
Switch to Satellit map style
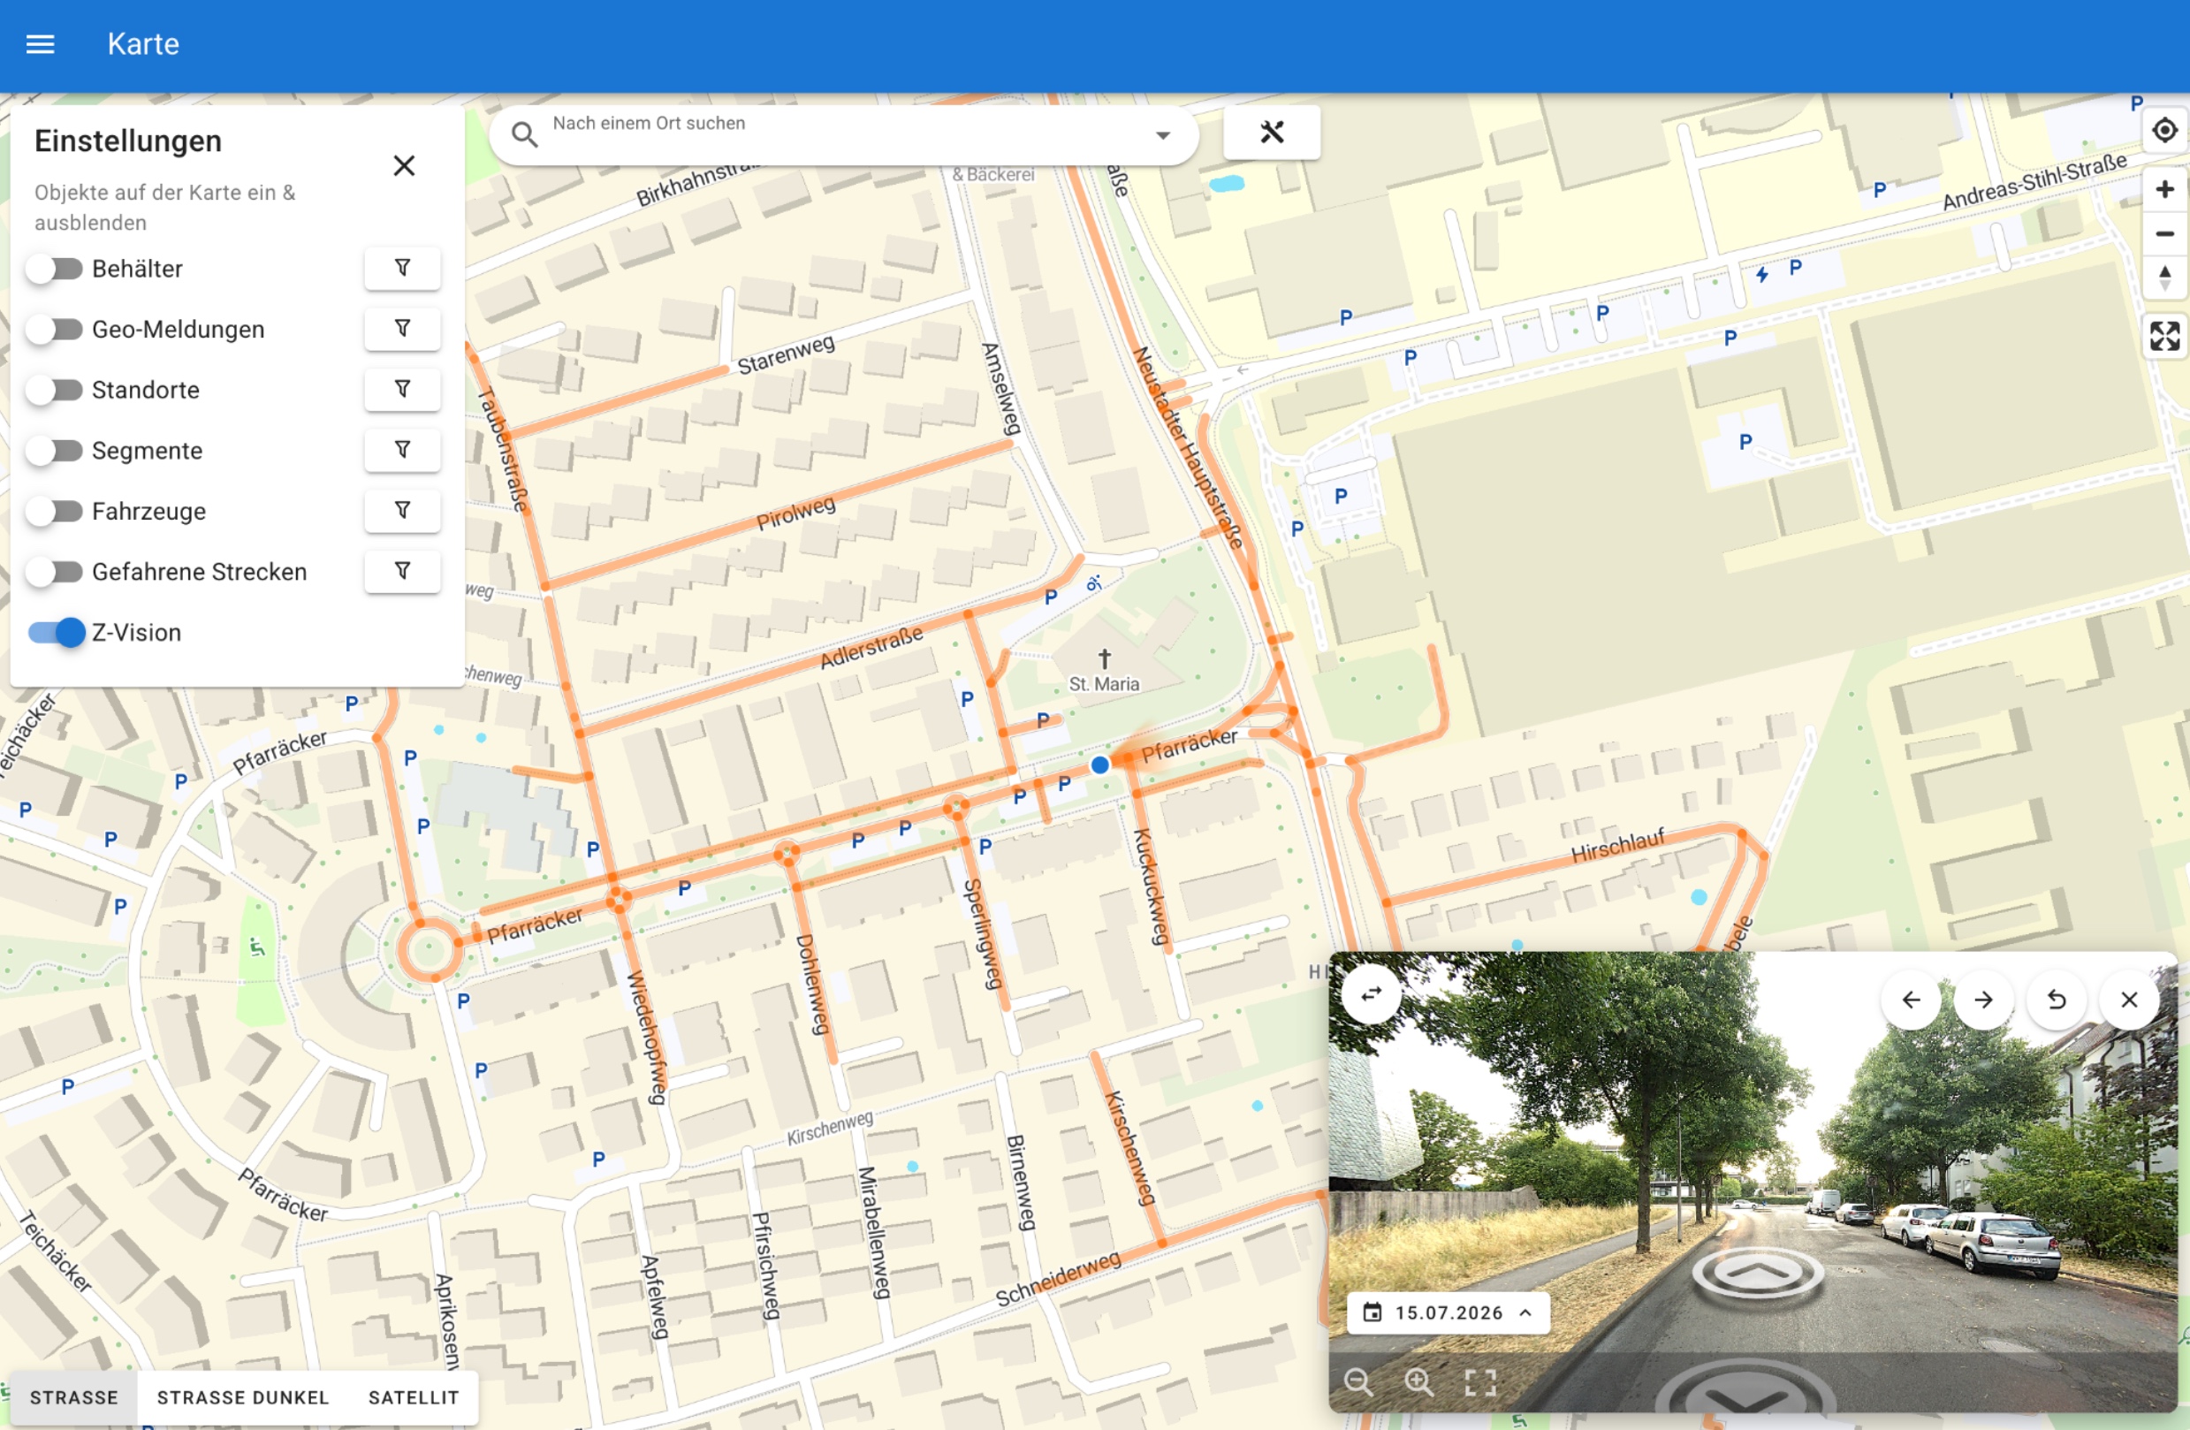413,1398
